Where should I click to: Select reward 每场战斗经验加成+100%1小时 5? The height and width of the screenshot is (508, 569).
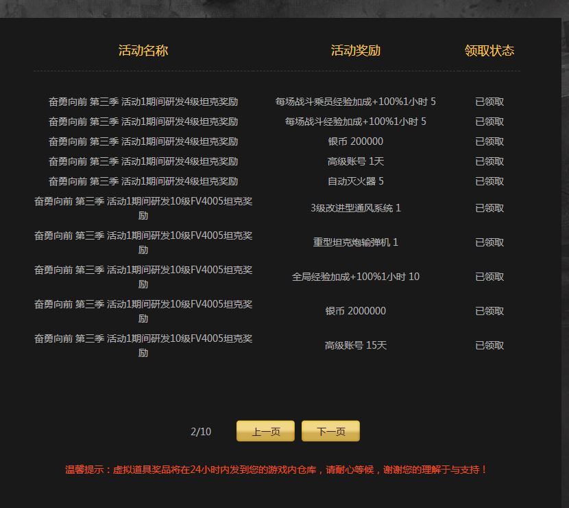355,122
